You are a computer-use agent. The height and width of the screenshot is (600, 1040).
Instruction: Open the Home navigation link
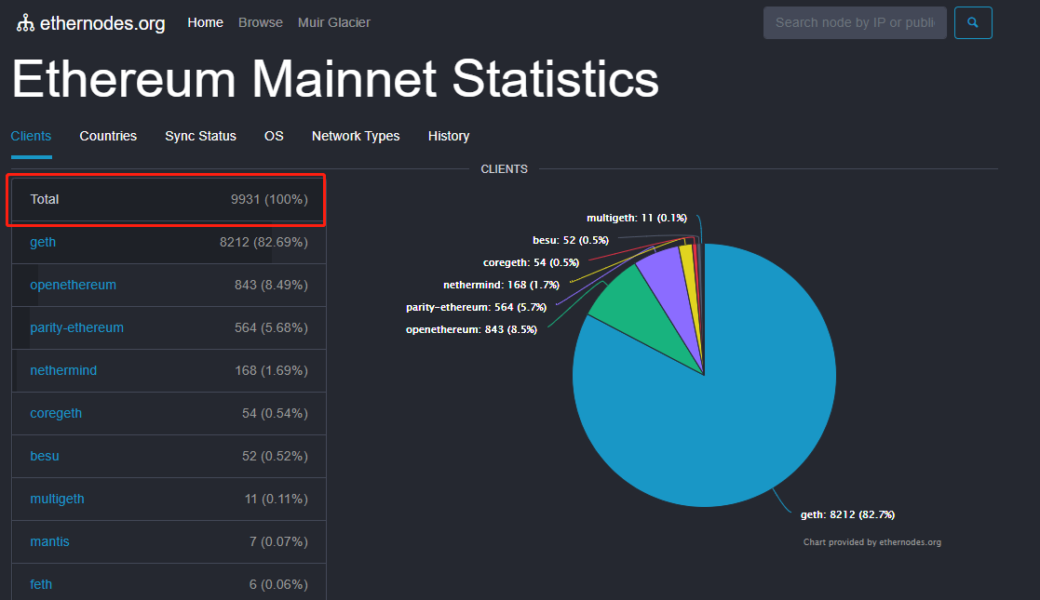pyautogui.click(x=205, y=22)
